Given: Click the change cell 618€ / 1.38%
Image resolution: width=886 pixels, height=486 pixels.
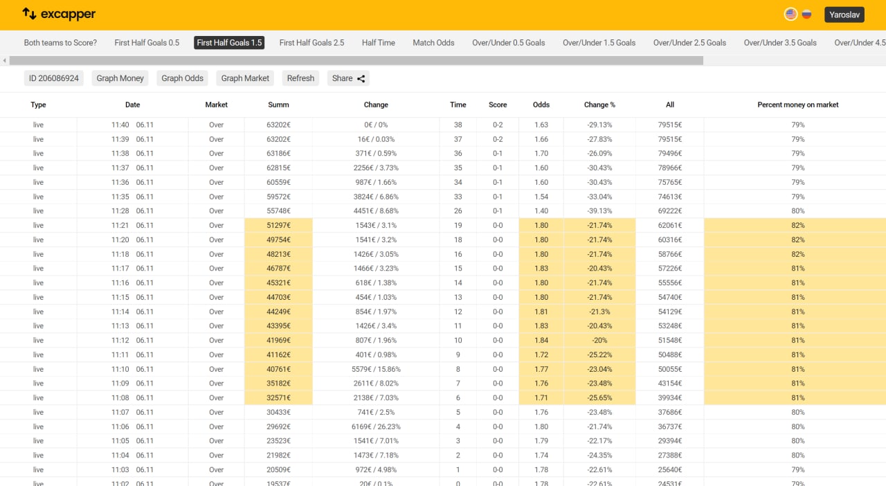Looking at the screenshot, I should pyautogui.click(x=376, y=282).
